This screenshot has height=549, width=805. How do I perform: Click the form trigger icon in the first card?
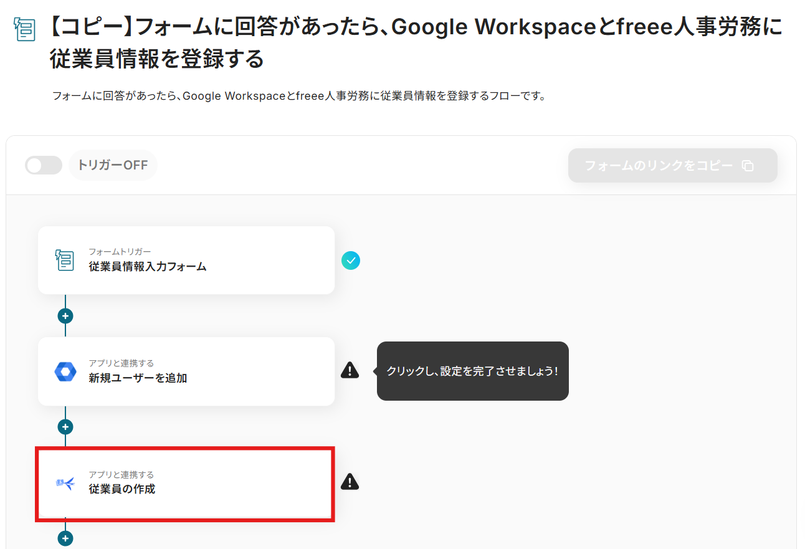65,260
